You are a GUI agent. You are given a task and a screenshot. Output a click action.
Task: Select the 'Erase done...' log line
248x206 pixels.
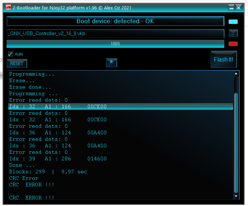coord(120,87)
